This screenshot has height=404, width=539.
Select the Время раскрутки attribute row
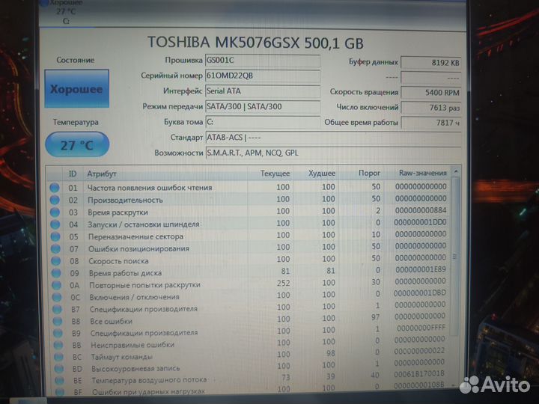[x=249, y=212]
